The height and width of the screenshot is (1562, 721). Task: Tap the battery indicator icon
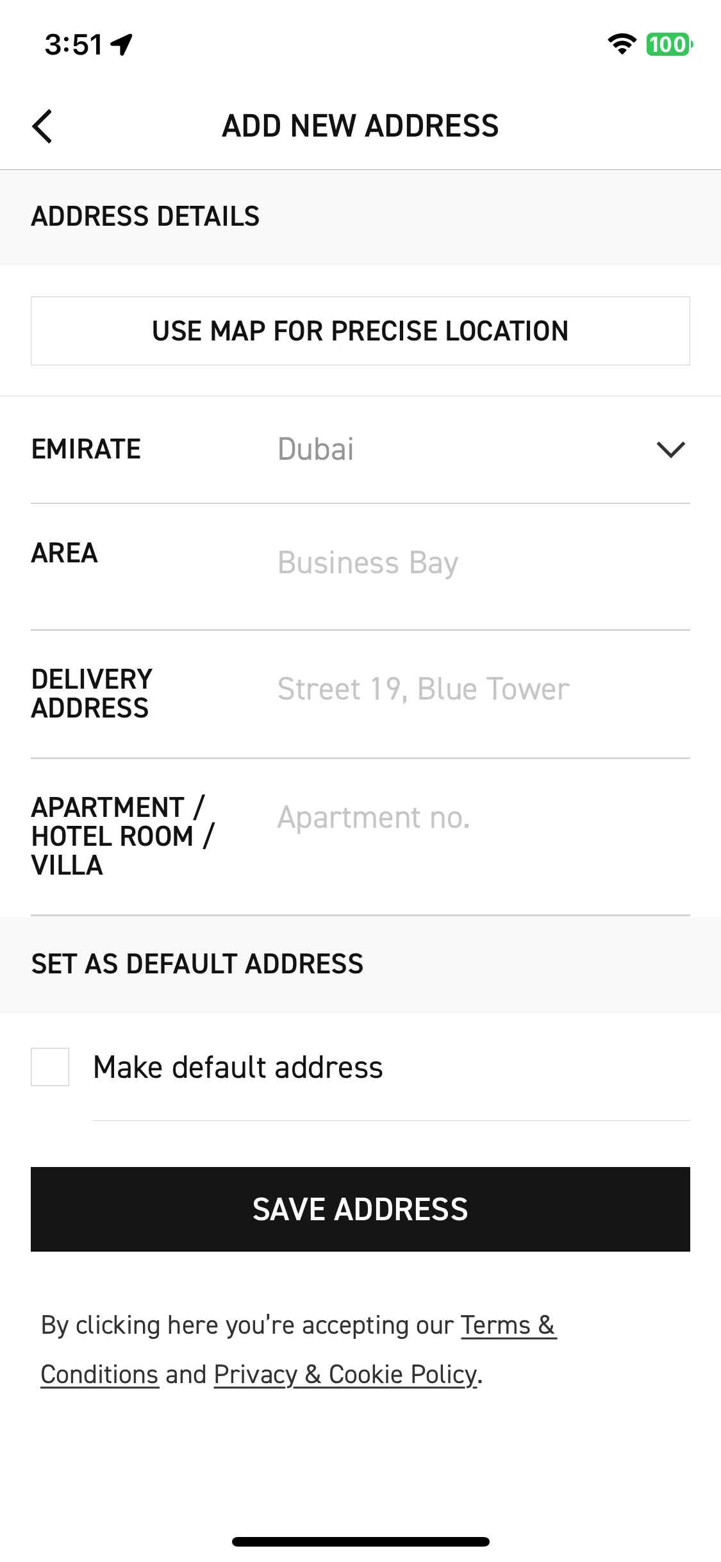click(x=669, y=44)
